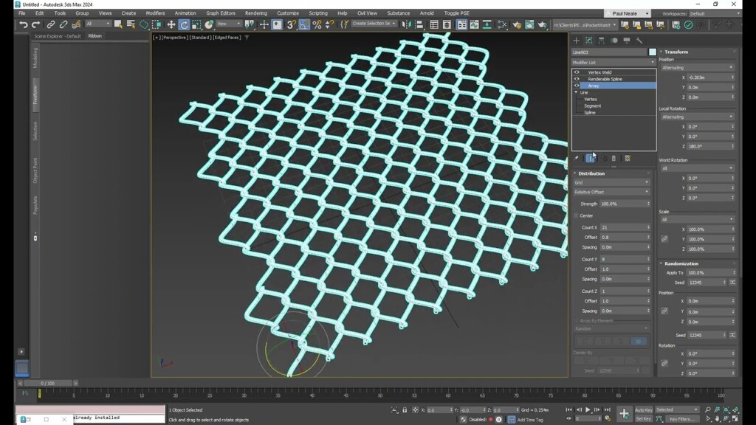This screenshot has height=425, width=756.
Task: Open the Modifier List dropdown
Action: tap(613, 62)
